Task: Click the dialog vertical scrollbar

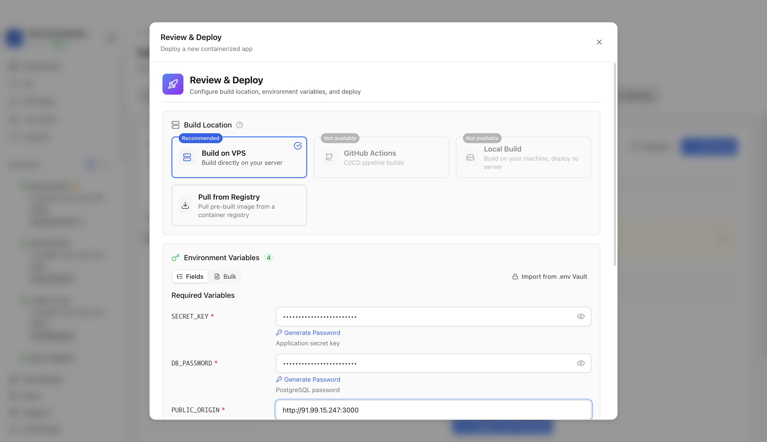Action: coord(615,165)
